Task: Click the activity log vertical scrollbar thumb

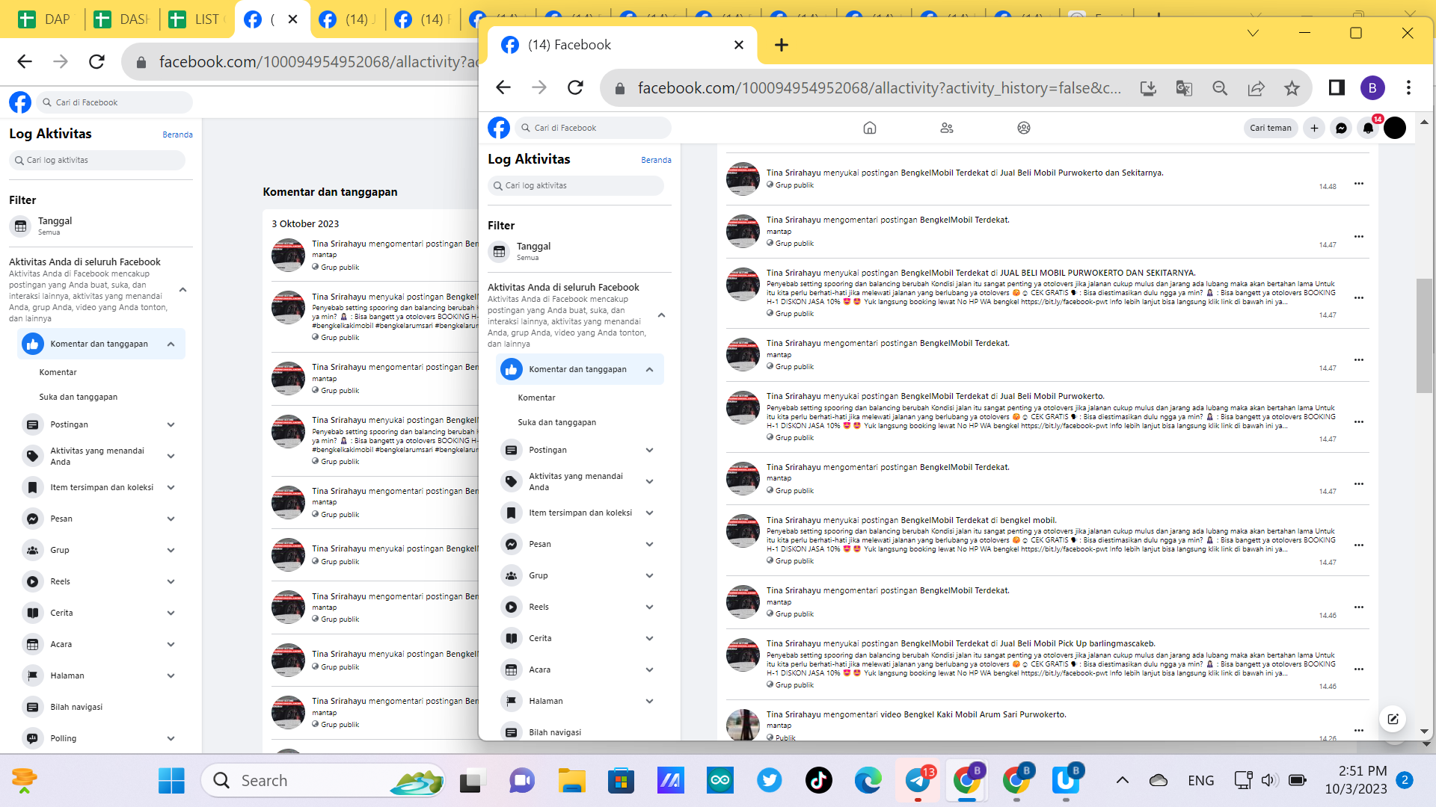Action: point(1424,336)
